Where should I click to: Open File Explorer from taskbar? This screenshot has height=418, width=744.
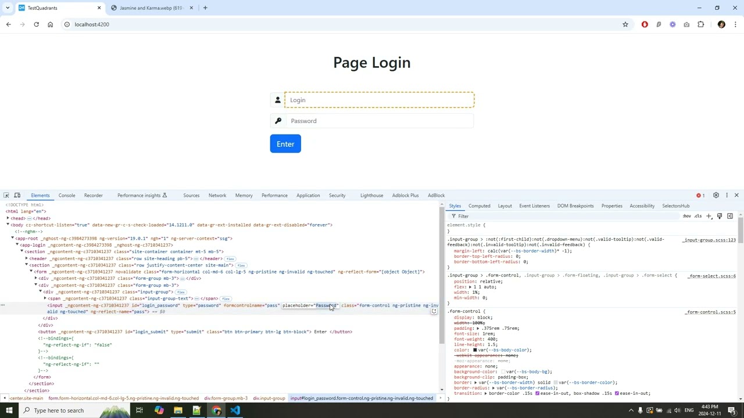pos(178,410)
